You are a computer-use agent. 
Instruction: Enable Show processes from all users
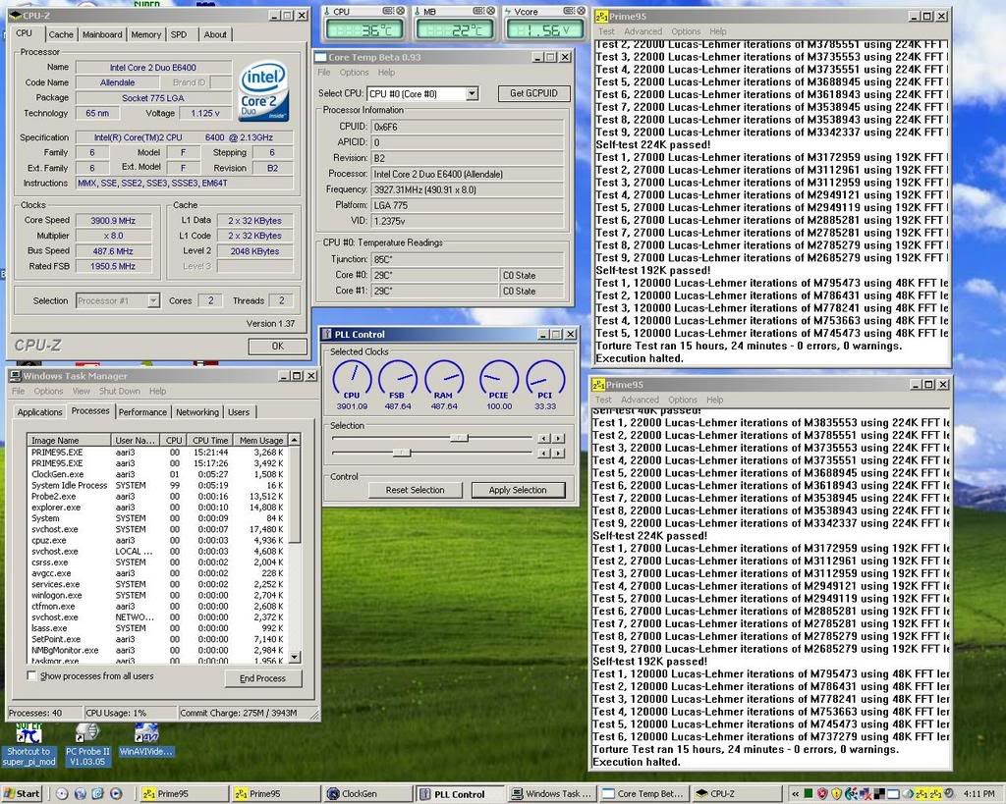coord(32,676)
